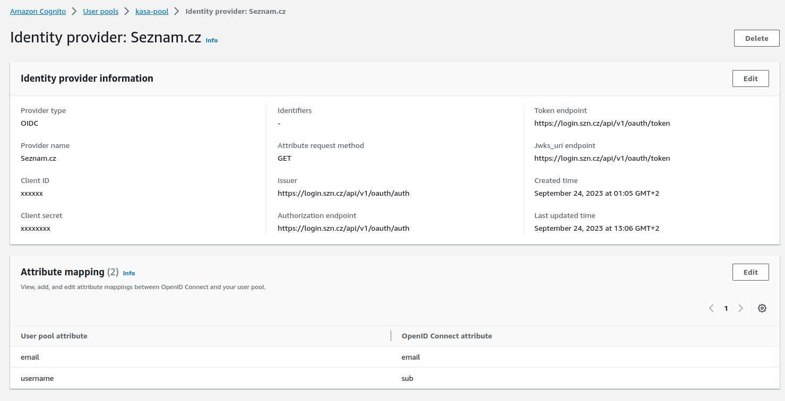Edit the Attribute mapping section
The width and height of the screenshot is (785, 401).
click(x=751, y=272)
